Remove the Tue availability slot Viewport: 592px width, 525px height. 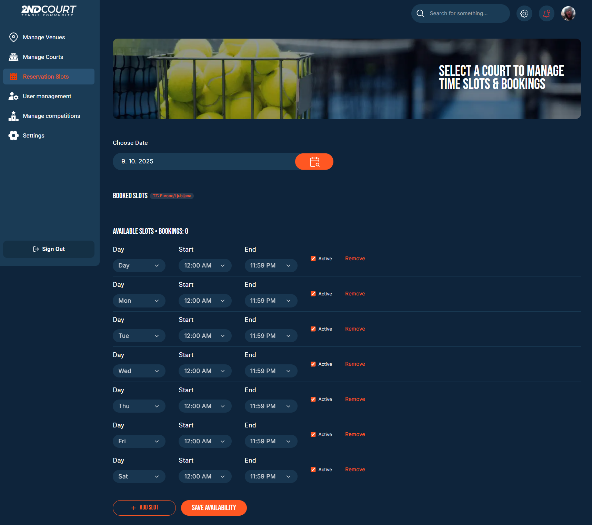355,329
